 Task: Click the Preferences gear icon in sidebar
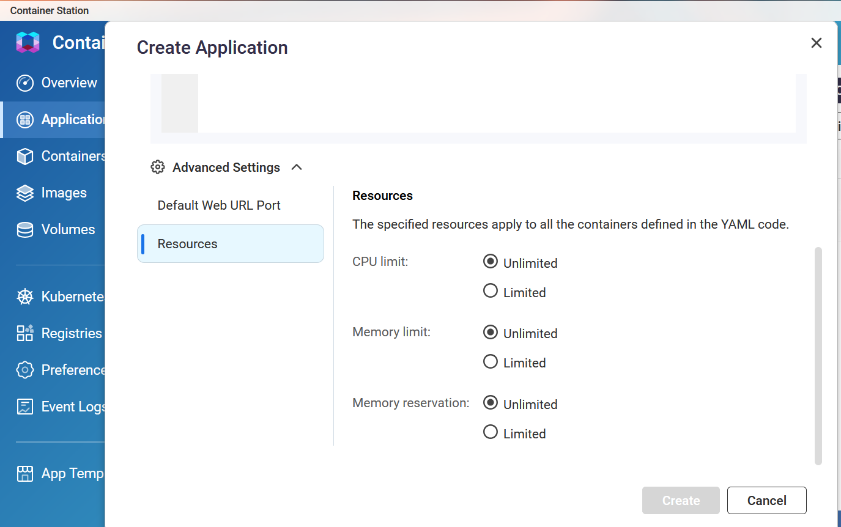point(25,370)
